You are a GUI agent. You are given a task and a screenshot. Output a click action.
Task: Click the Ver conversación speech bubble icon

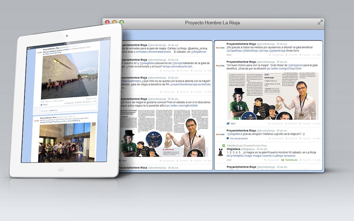coord(228,138)
